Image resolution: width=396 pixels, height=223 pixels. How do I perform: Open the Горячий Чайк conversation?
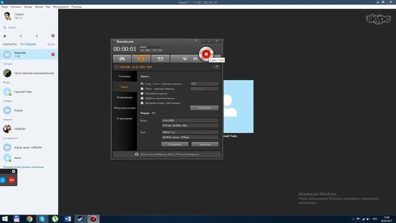(x=29, y=92)
